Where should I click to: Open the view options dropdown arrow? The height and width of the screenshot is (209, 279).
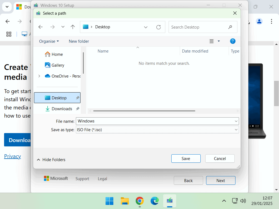tap(219, 41)
